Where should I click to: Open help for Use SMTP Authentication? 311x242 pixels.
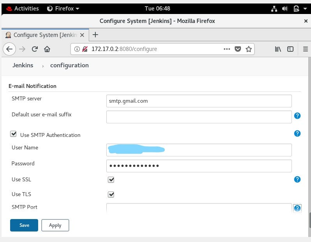click(297, 133)
